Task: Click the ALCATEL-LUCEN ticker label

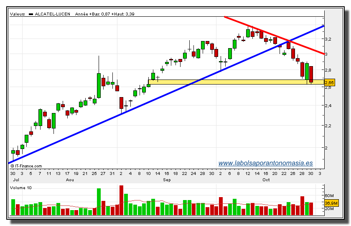Action: coord(52,14)
